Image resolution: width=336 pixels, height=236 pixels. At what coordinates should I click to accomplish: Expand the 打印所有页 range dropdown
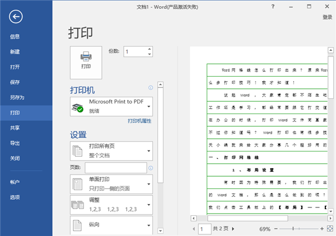pyautogui.click(x=111, y=151)
